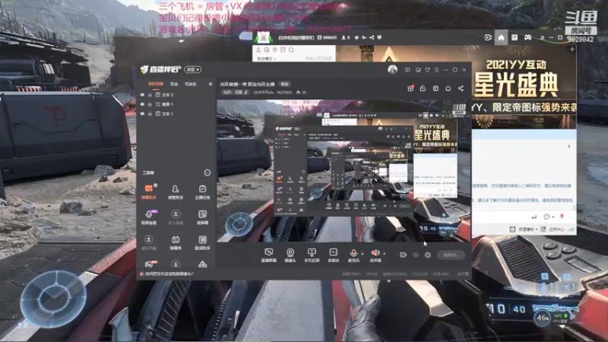Mute the 麦克风 microphone

(353, 255)
